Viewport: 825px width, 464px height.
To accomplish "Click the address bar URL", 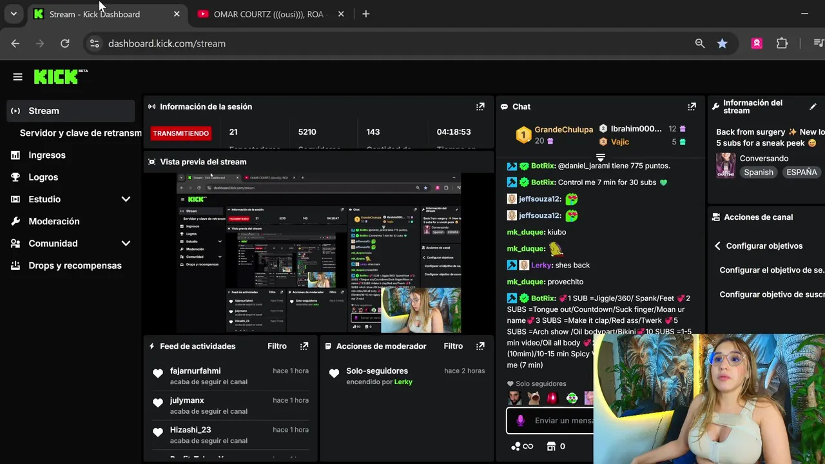I will [x=167, y=44].
